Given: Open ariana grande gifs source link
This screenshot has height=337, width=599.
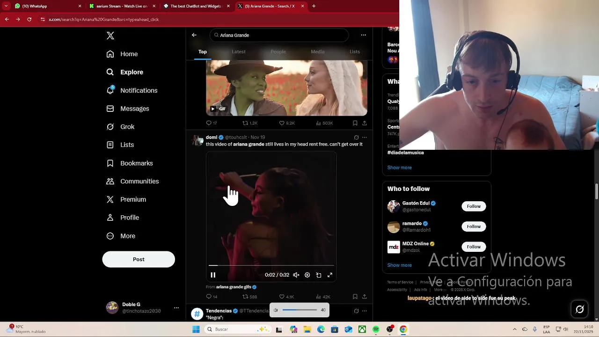Looking at the screenshot, I should 234,287.
